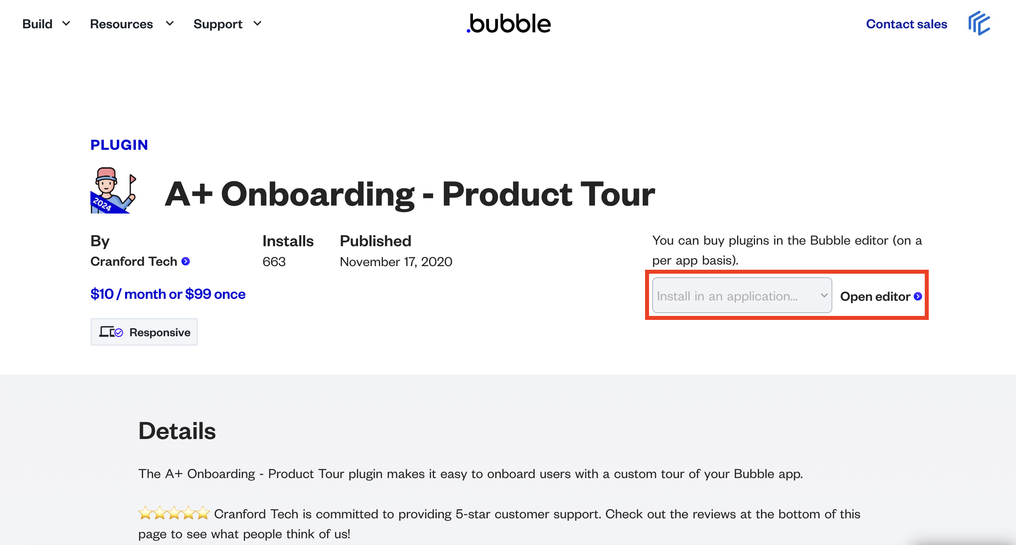Click the arrow icon next to Open editor
Image resolution: width=1016 pixels, height=545 pixels.
click(x=918, y=296)
